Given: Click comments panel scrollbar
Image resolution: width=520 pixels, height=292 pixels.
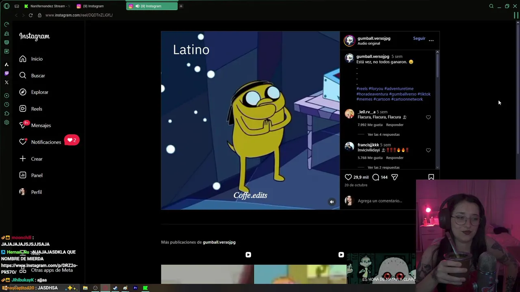Looking at the screenshot, I should [437, 65].
